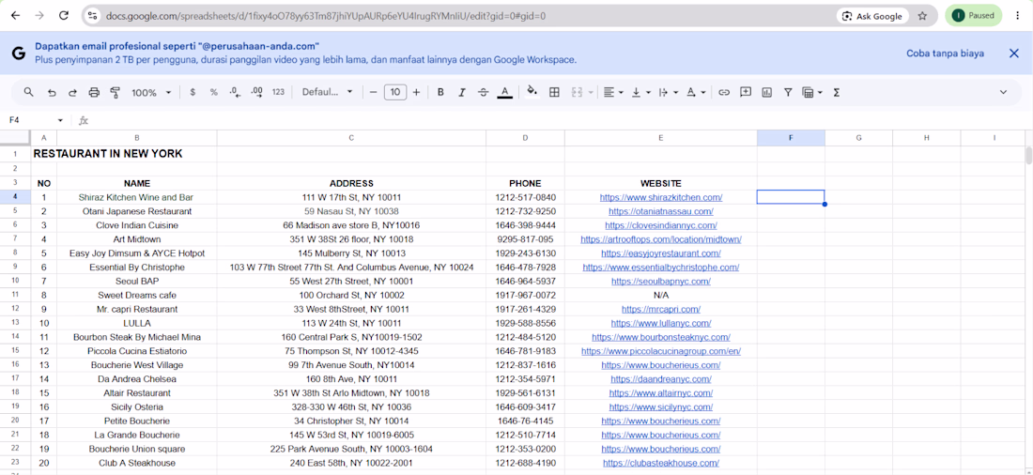This screenshot has height=475, width=1033.
Task: Click the insert comment icon
Action: click(x=745, y=92)
